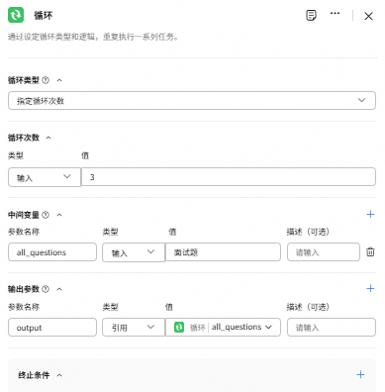
Task: Open the 循环 all_questions reference dropdown
Action: point(223,327)
